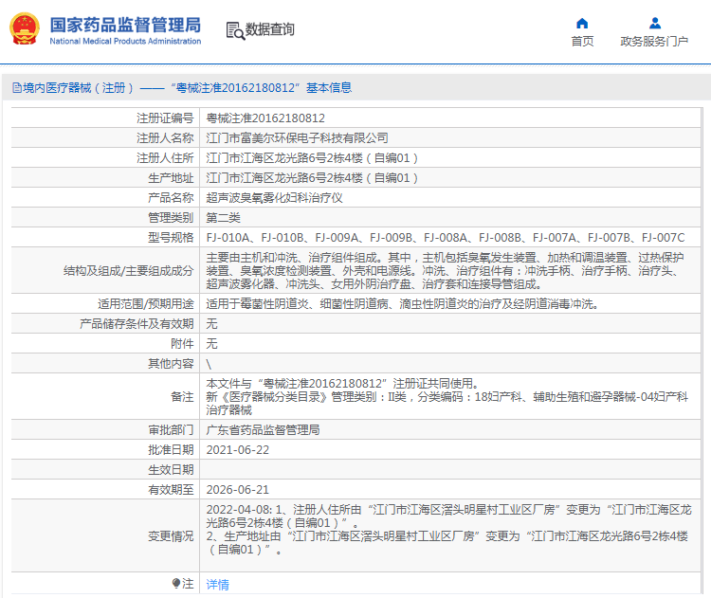Click the 型号规格 row label
Viewport: 711px width, 598px height.
171,238
